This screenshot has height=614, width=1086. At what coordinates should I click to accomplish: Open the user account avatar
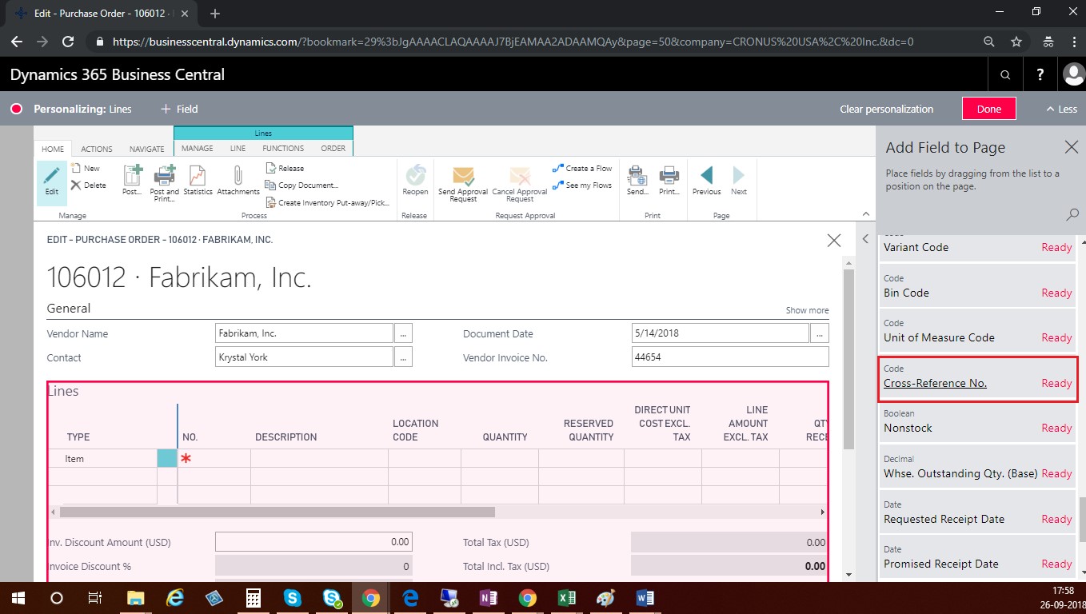click(1074, 74)
